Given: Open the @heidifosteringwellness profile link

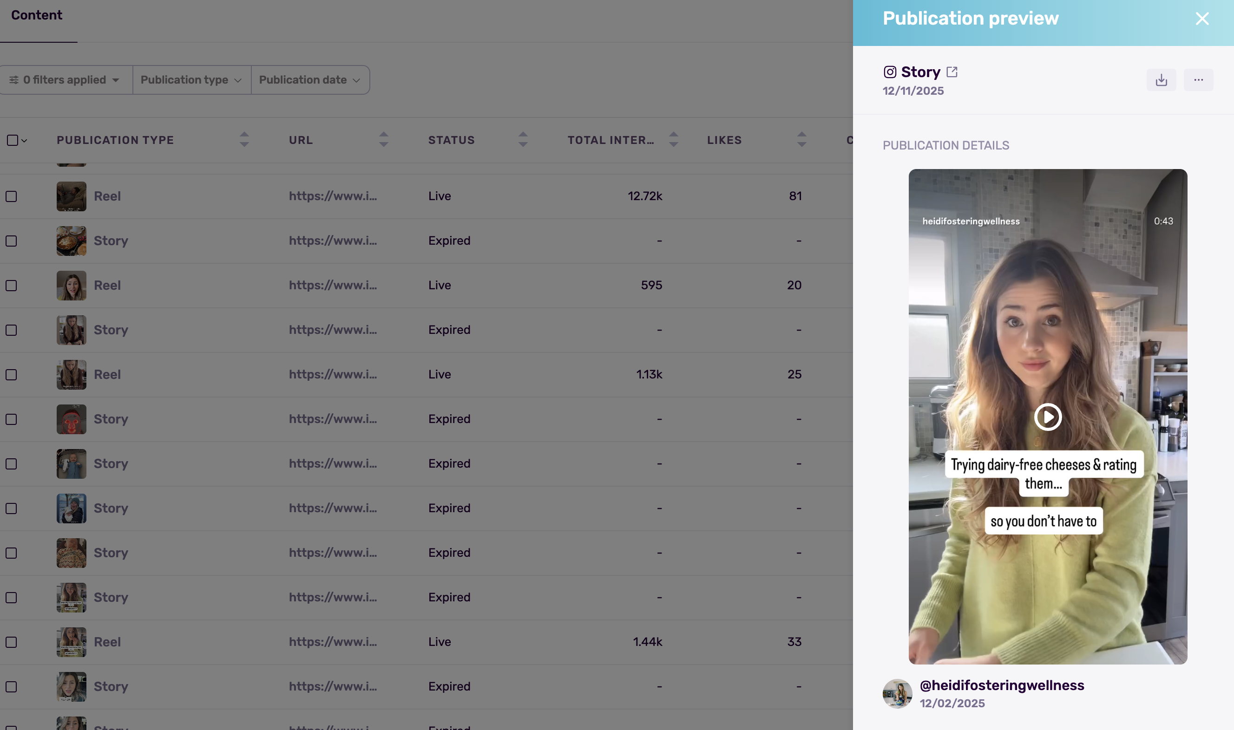Looking at the screenshot, I should [1002, 685].
